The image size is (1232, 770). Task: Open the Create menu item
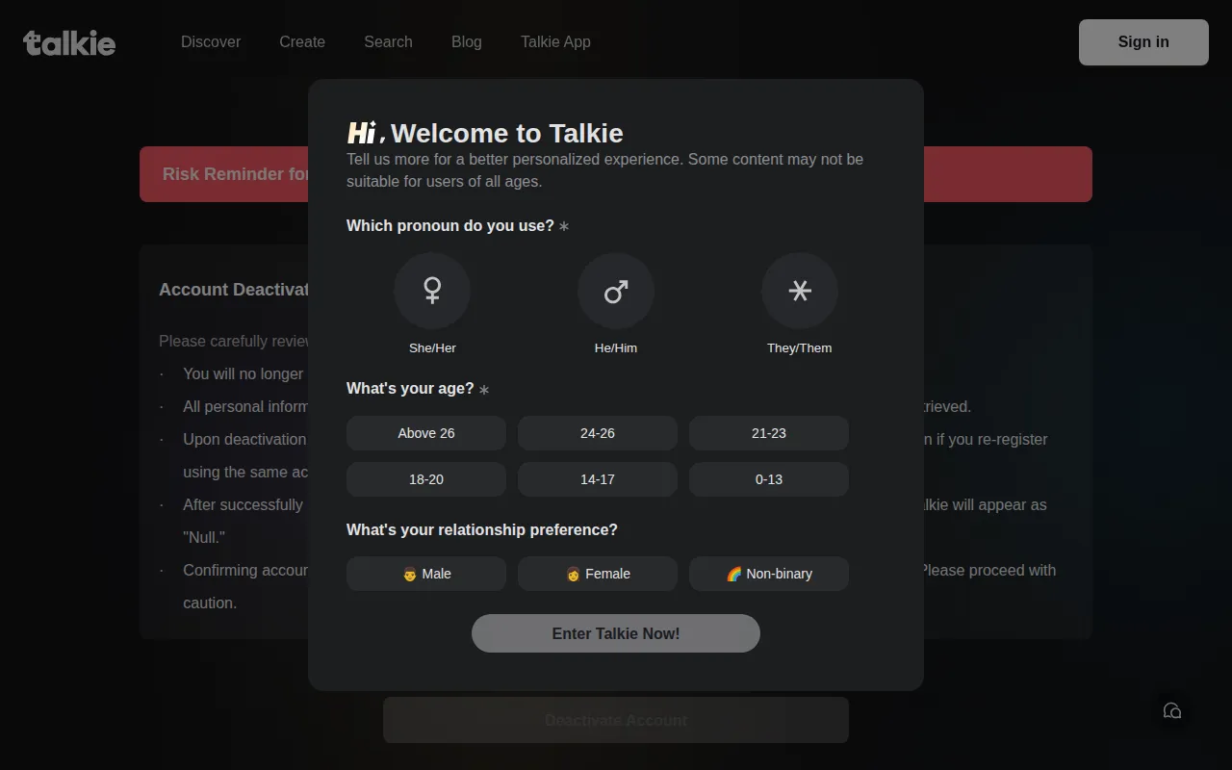click(302, 42)
